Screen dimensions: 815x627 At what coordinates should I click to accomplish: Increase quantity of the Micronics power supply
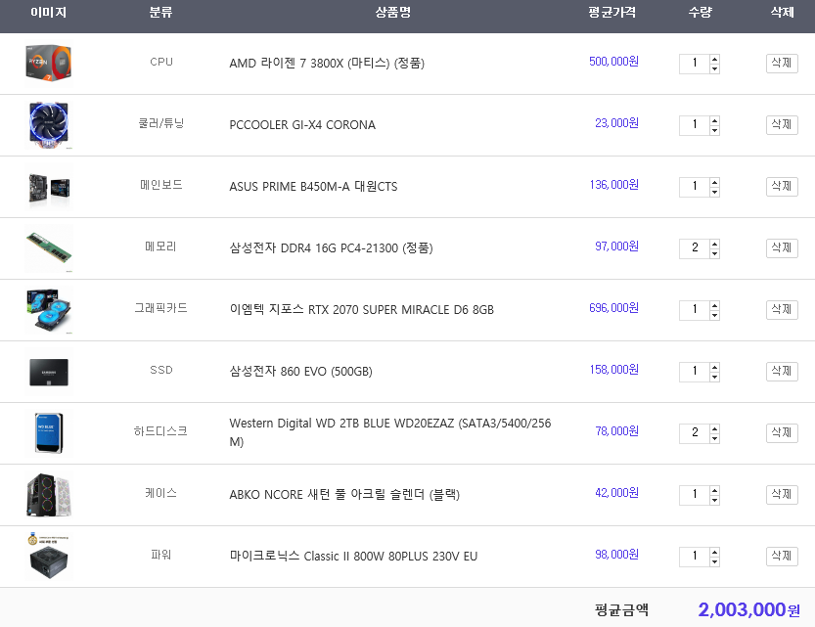pos(714,552)
